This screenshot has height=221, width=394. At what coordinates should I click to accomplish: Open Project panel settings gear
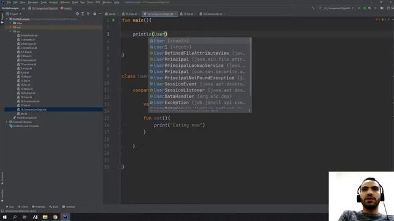pyautogui.click(x=95, y=14)
